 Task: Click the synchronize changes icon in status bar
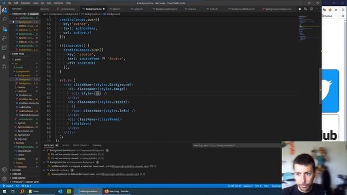click(17, 186)
